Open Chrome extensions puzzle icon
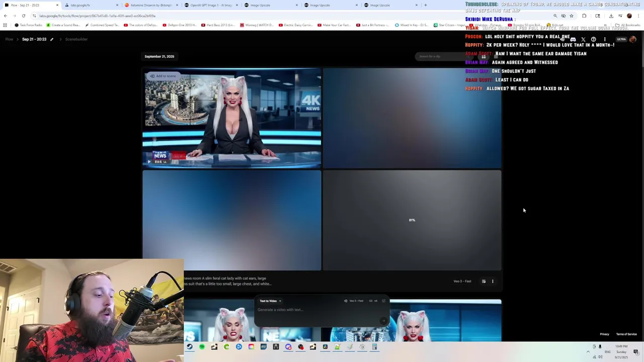 584,16
